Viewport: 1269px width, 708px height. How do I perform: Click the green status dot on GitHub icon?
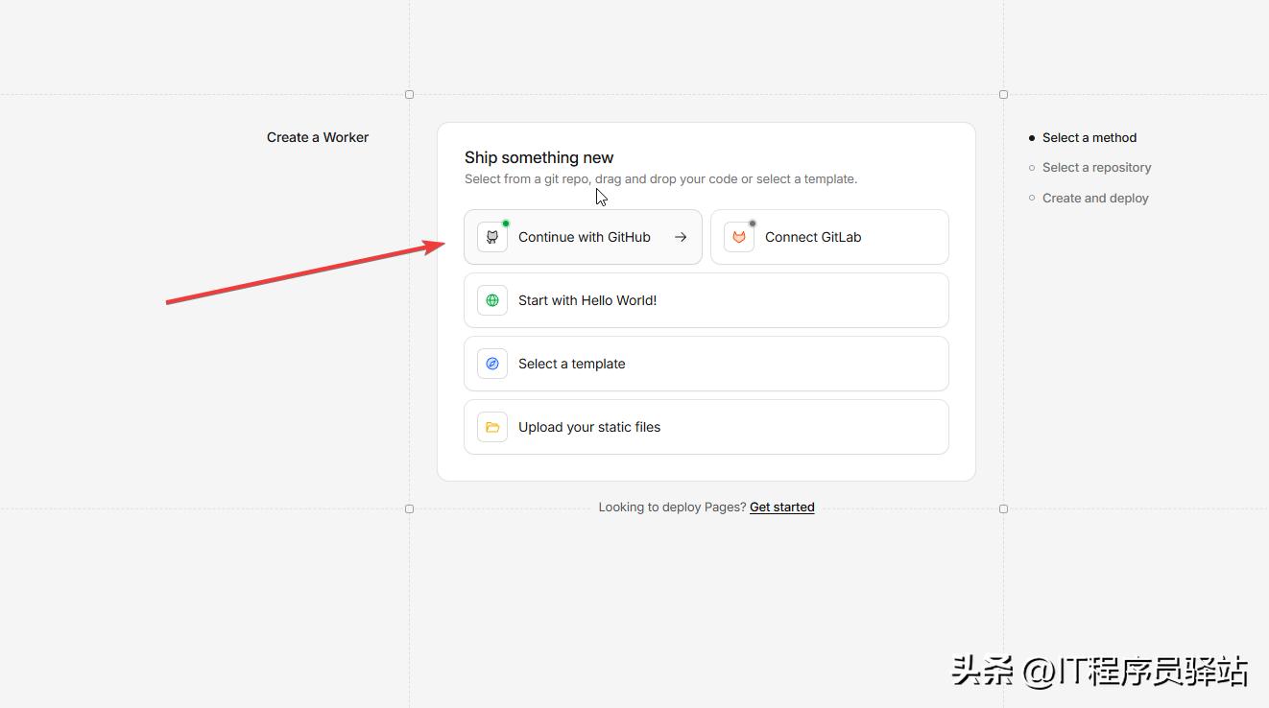click(506, 224)
